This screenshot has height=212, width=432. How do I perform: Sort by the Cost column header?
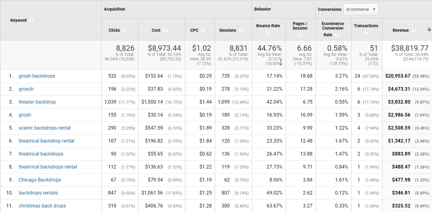point(156,30)
